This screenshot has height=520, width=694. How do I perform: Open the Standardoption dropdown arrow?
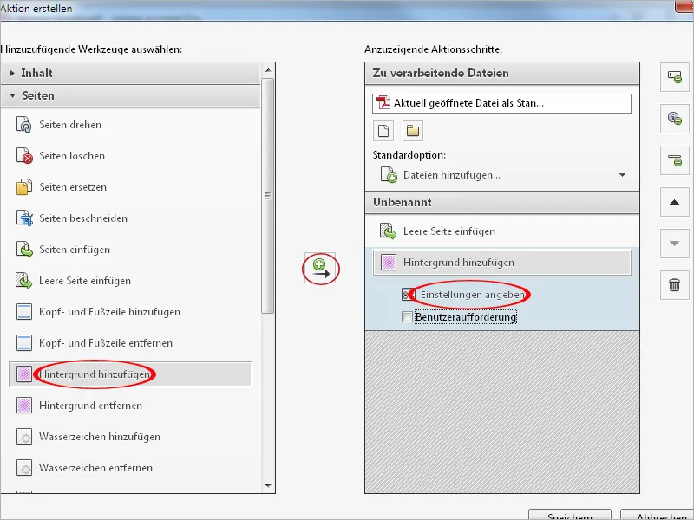622,175
